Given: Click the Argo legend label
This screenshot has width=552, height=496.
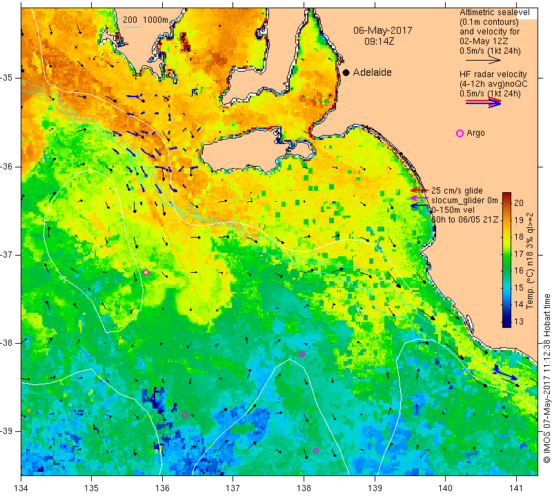Looking at the screenshot, I should (x=475, y=133).
